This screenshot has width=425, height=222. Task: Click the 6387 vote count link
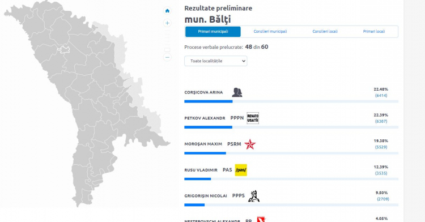click(x=381, y=121)
